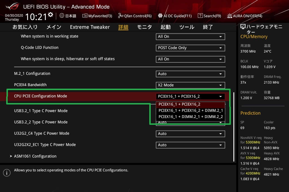Go to 終了 tab
The width and height of the screenshot is (289, 192).
pyautogui.click(x=208, y=27)
